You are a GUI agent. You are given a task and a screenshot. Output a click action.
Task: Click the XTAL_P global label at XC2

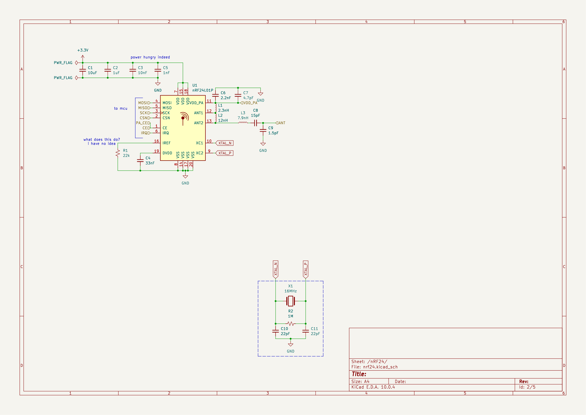(224, 153)
